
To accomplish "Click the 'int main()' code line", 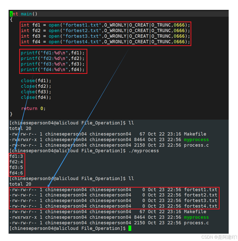I will [x=23, y=14].
